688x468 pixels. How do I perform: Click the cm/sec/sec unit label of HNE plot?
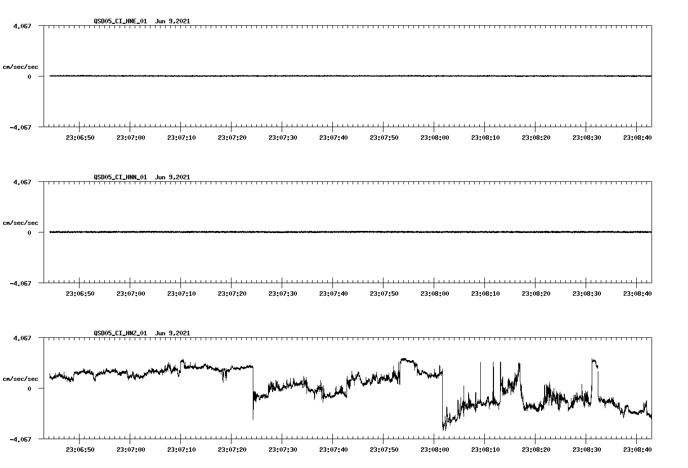pos(20,67)
